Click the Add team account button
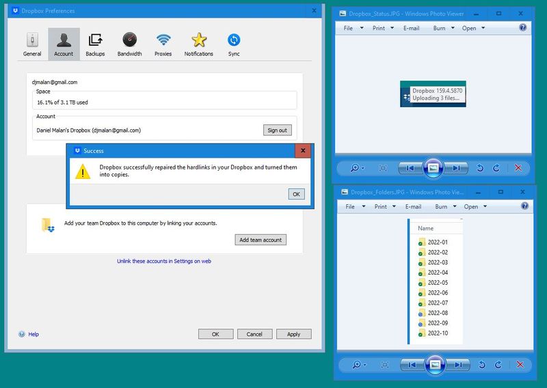 [x=261, y=240]
